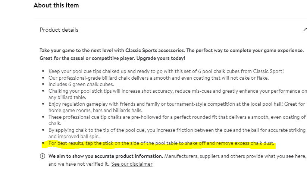307x175 pixels.
Task: Click the 'Chalking your pool stick tips' bullet text
Action: 178,94
